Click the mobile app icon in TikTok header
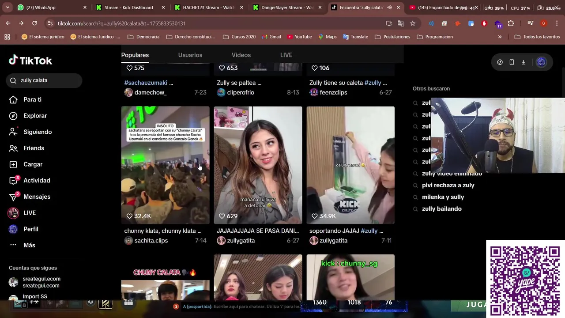The image size is (565, 318). 512,62
